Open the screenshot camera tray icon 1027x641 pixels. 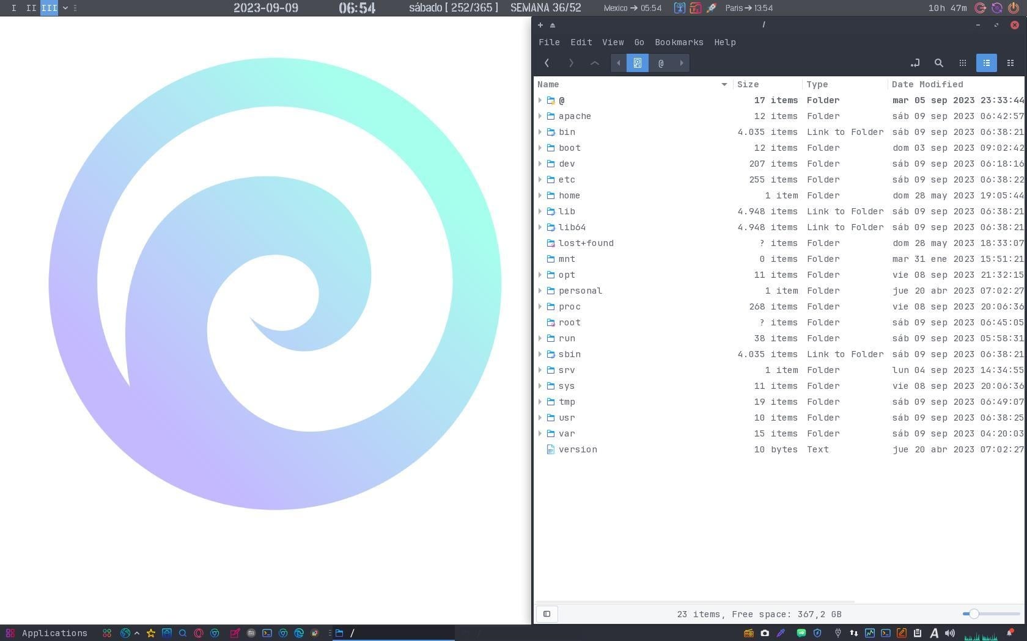pyautogui.click(x=765, y=633)
